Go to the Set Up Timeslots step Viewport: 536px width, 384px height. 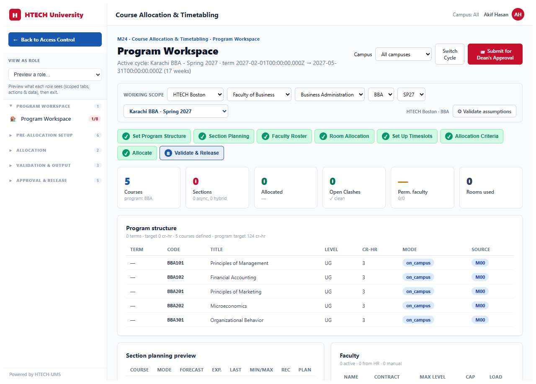(x=407, y=136)
